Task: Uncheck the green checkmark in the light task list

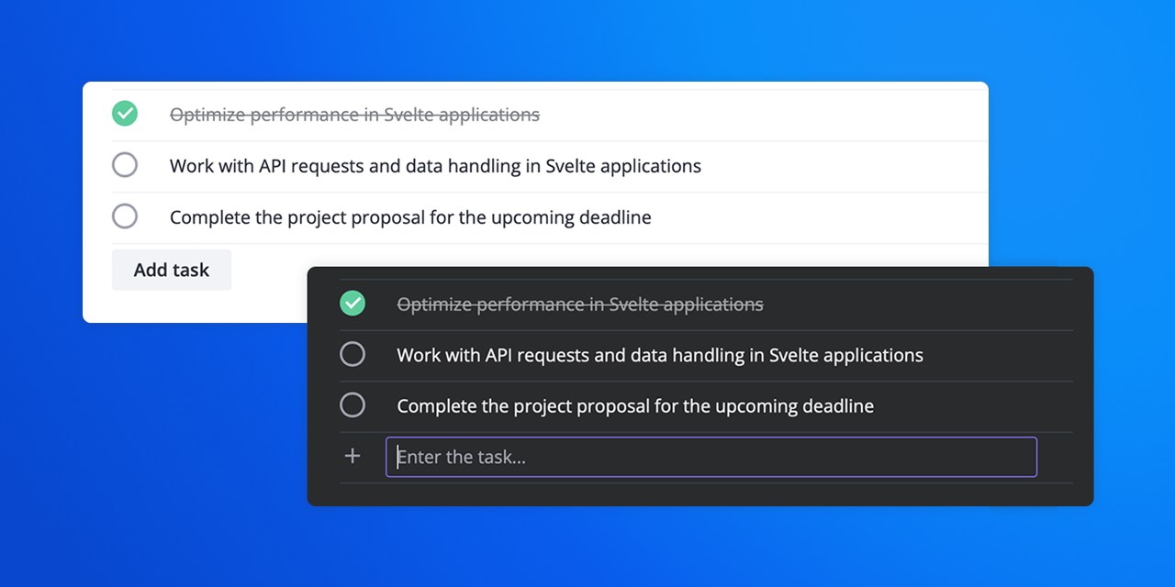Action: point(125,114)
